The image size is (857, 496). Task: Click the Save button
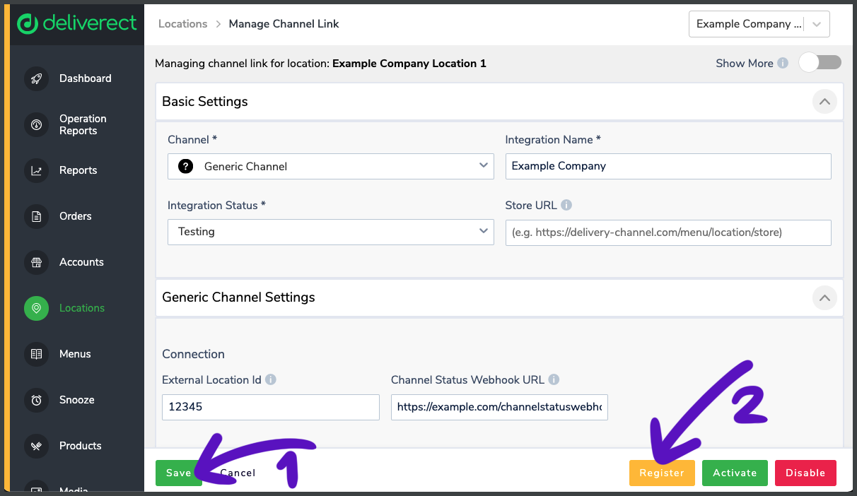pos(179,473)
